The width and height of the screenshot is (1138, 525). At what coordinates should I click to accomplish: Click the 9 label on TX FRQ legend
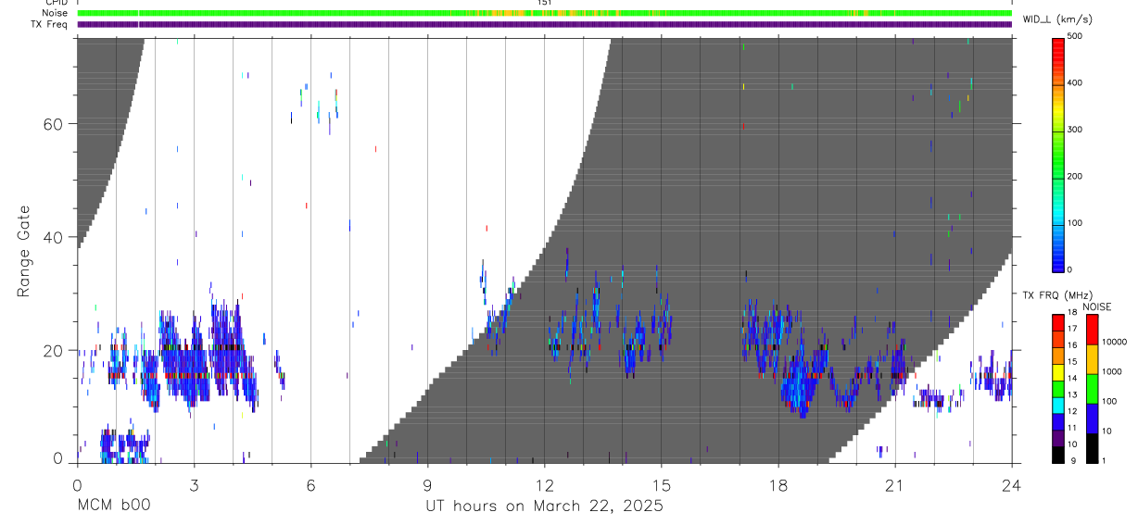point(1073,460)
